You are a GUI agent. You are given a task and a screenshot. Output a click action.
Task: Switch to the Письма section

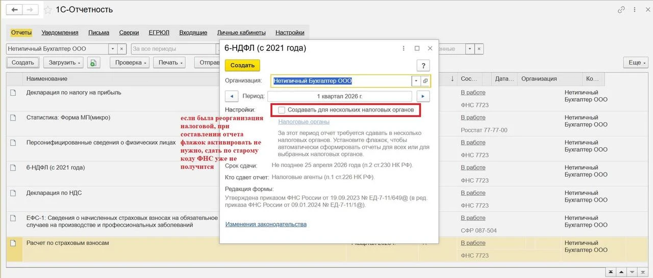pyautogui.click(x=98, y=33)
